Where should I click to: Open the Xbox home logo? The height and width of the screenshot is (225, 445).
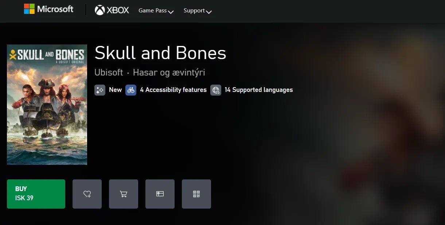tap(112, 10)
